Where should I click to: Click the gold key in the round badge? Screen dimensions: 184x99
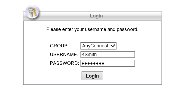(x=34, y=11)
